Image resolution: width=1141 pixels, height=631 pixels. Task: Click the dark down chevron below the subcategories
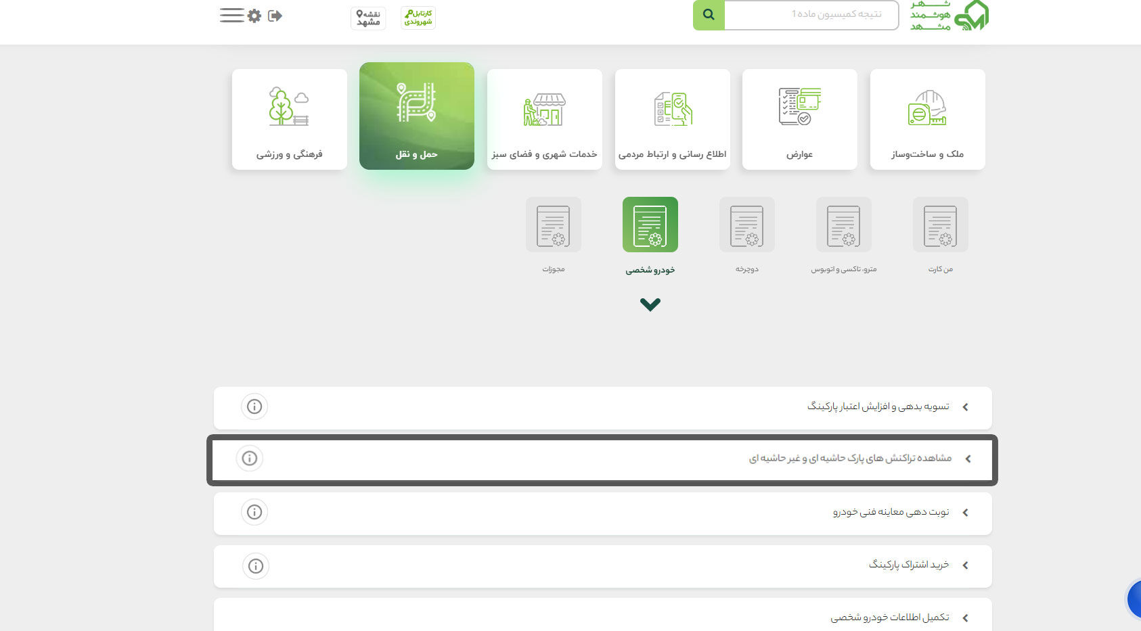pyautogui.click(x=650, y=304)
